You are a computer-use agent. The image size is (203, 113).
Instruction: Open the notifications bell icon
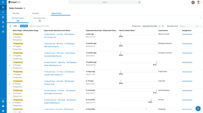click(193, 2)
